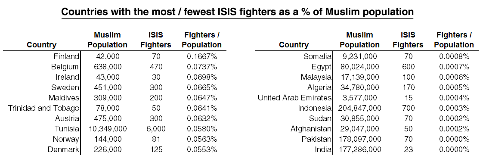Select Egypt's 80,024,000 population value
Screen dimensions: 483x162
(x=360, y=67)
